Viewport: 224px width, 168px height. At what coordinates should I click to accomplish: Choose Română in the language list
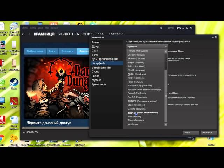pyautogui.click(x=146, y=97)
